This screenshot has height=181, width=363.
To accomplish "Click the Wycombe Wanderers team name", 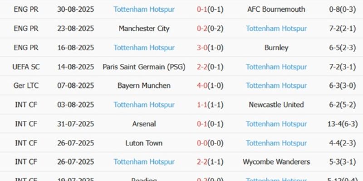I will pyautogui.click(x=276, y=162).
